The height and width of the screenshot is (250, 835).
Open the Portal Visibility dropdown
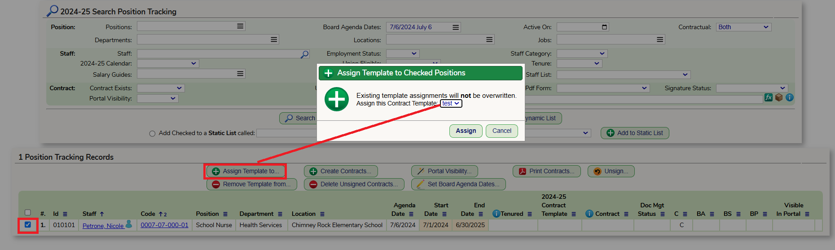point(158,98)
